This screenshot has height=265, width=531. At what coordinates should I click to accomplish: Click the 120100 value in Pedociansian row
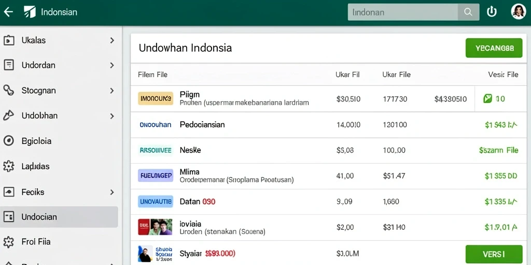pyautogui.click(x=395, y=125)
